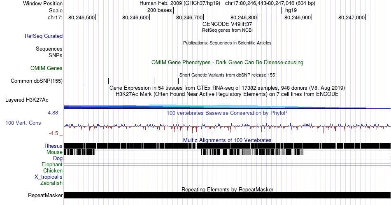Click the first dbSNP variant tick mark
This screenshot has height=205, width=391.
(85, 81)
